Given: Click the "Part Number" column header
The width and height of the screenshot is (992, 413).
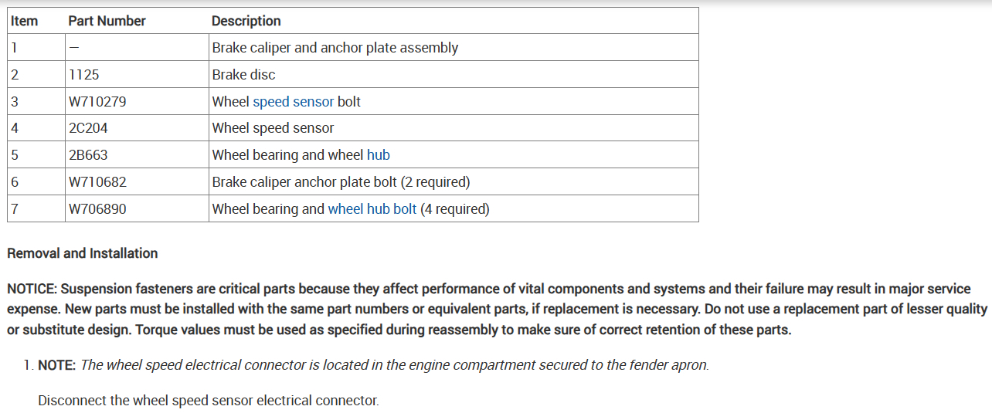Looking at the screenshot, I should pyautogui.click(x=107, y=22).
